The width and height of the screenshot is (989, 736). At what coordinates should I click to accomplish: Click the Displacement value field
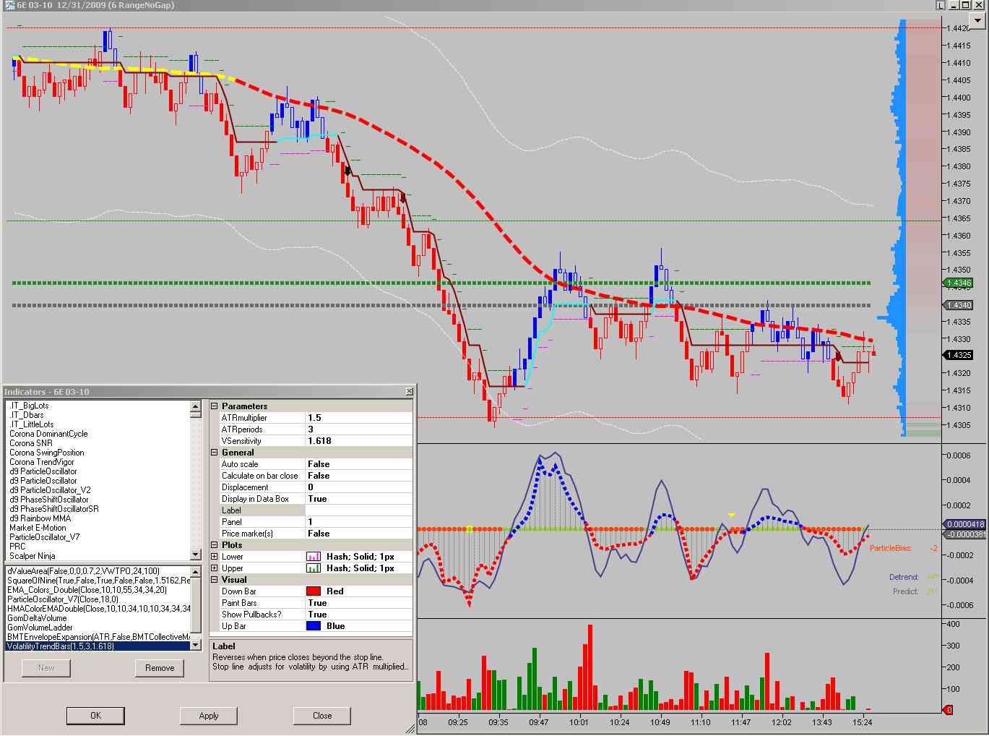pos(358,487)
